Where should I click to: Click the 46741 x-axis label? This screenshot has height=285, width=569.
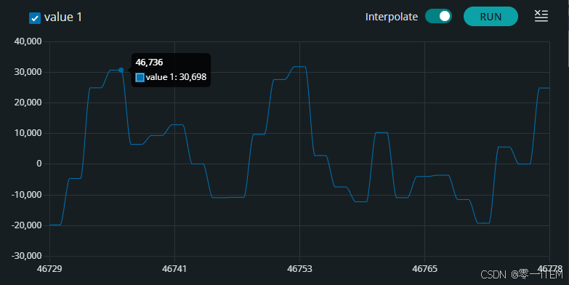tap(174, 269)
